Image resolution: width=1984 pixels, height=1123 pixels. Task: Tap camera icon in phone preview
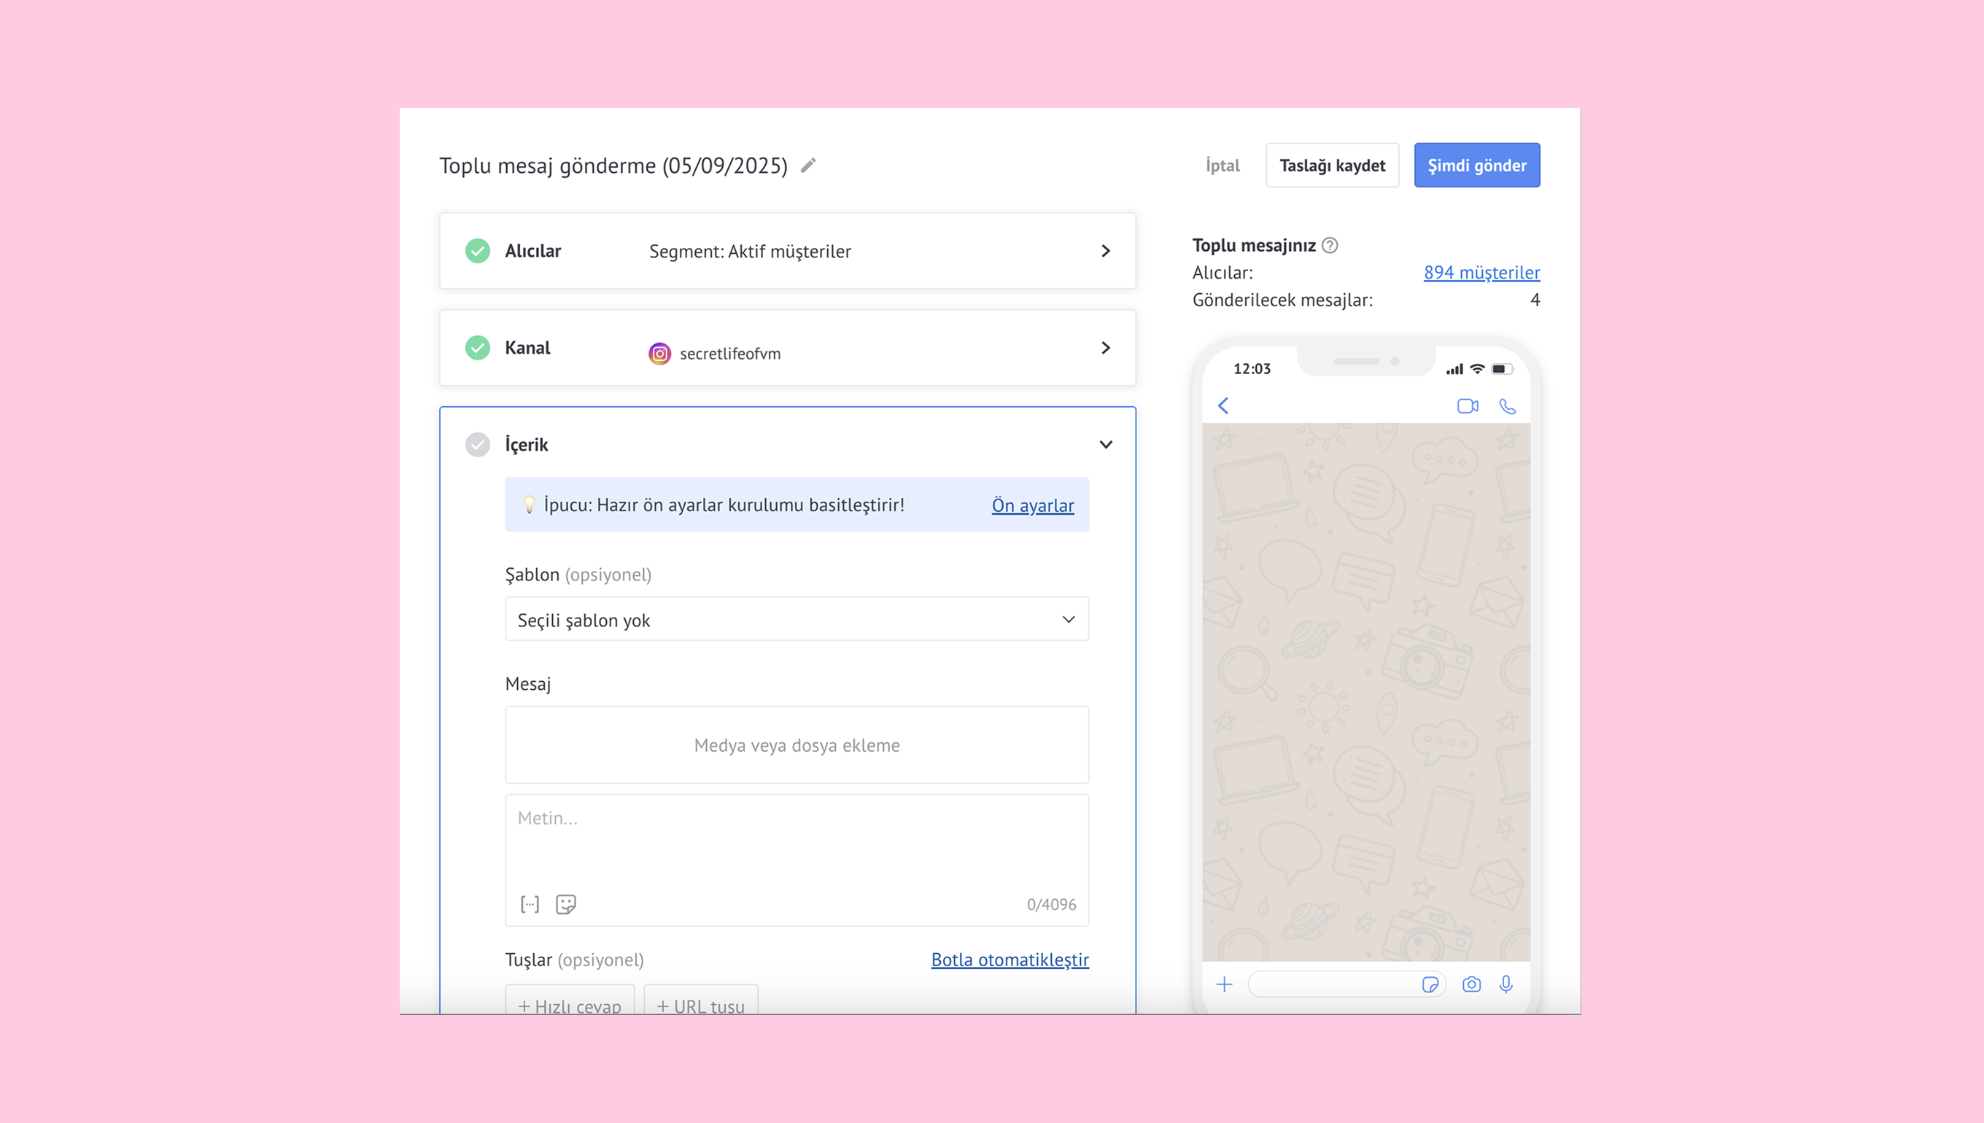[1471, 984]
